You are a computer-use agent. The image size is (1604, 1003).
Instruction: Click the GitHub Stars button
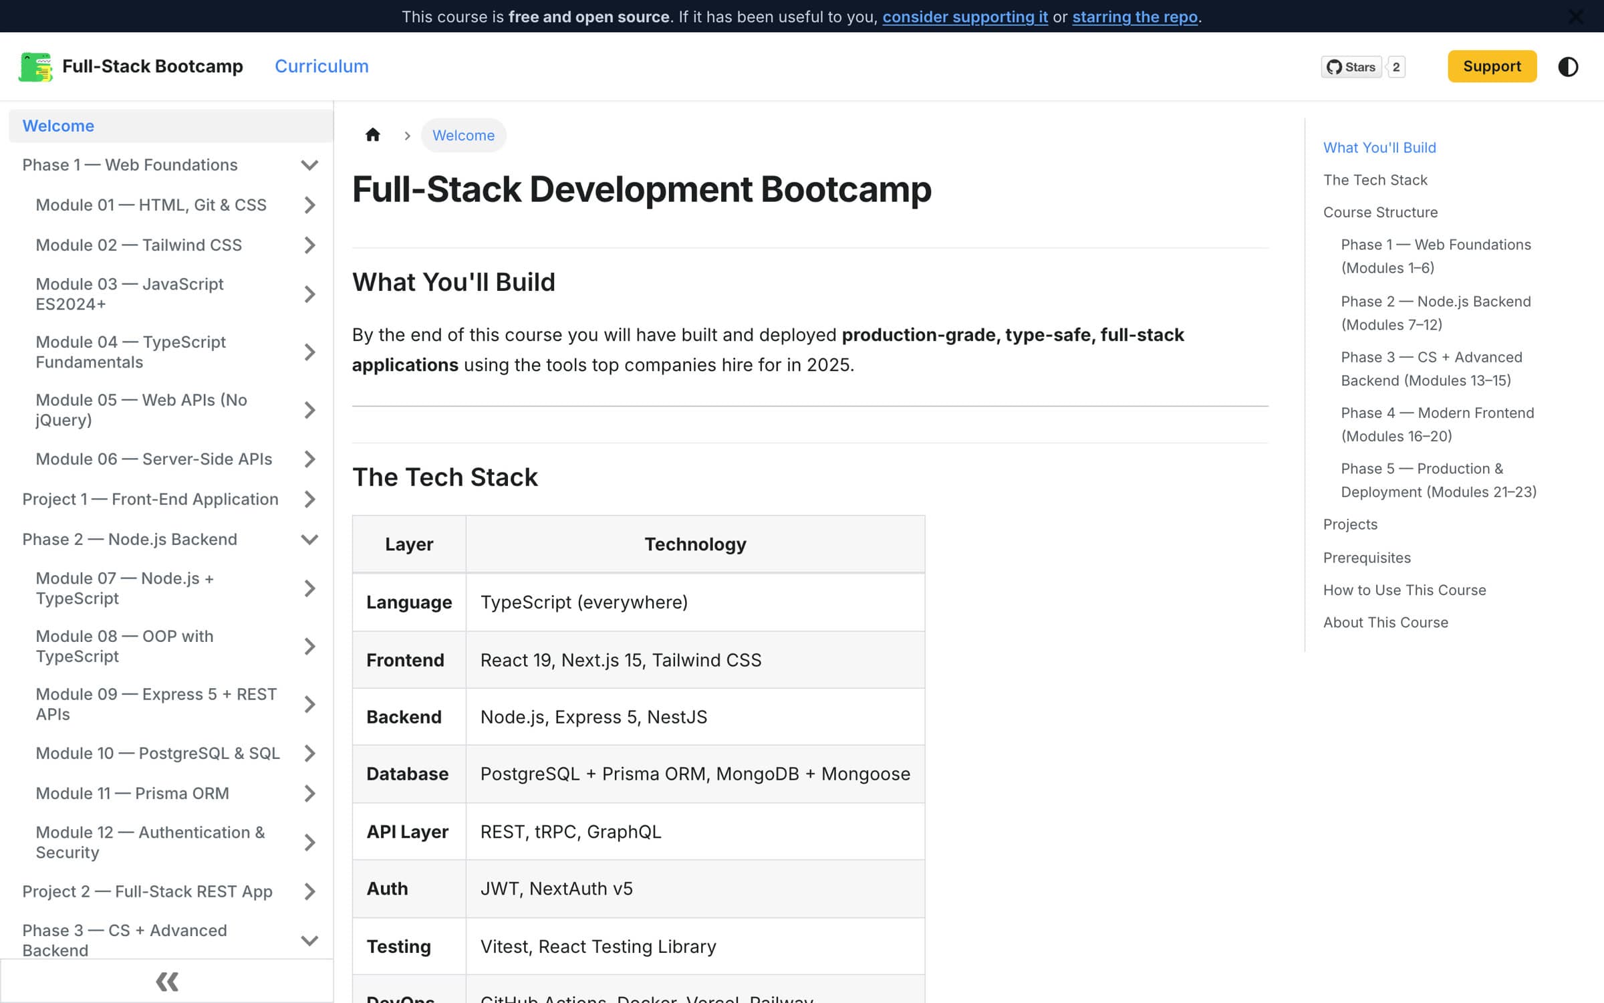pos(1351,67)
